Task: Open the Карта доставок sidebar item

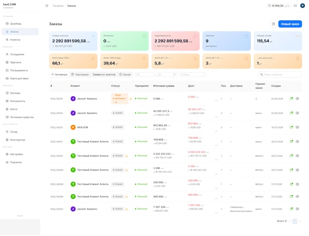Action: pyautogui.click(x=20, y=79)
